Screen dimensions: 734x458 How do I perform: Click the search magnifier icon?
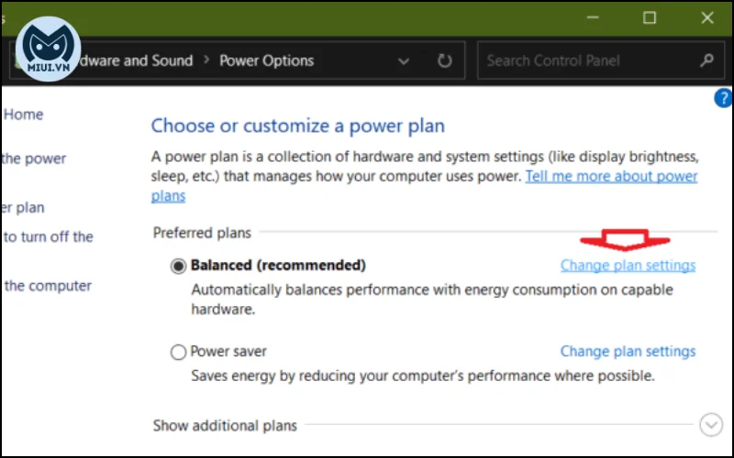706,60
